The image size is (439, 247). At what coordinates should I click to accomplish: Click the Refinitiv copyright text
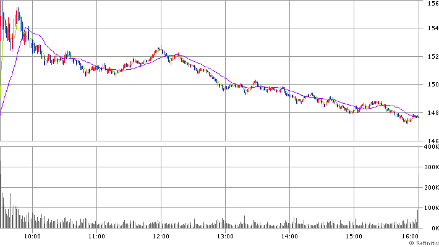(x=419, y=243)
